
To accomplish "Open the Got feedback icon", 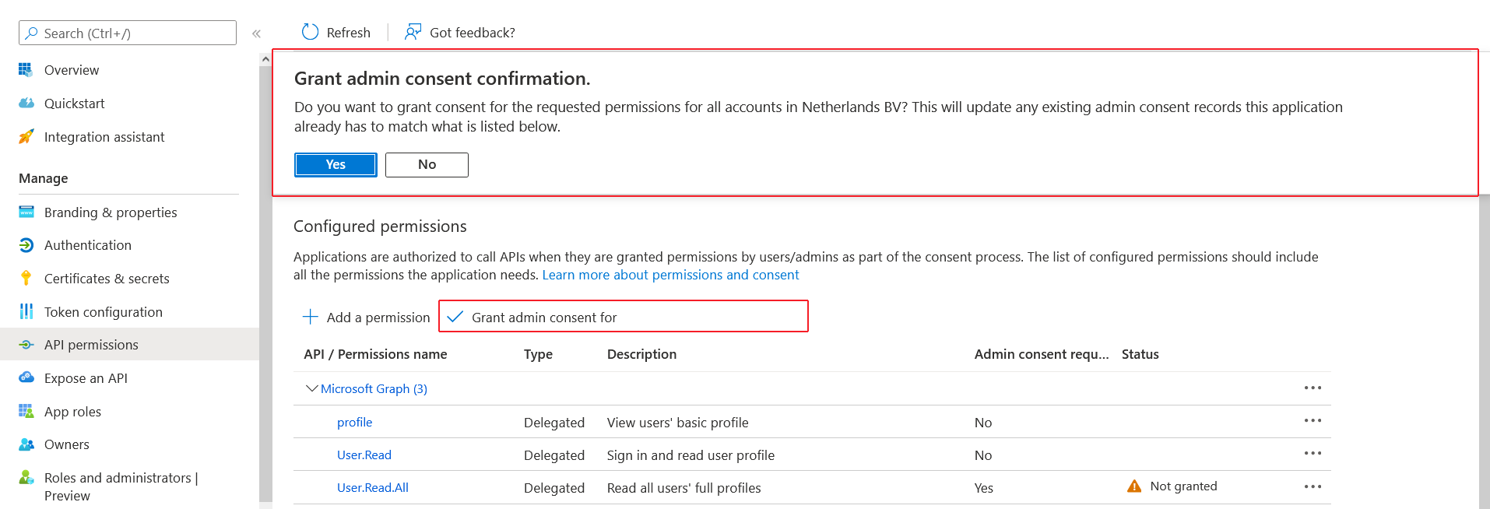I will click(x=413, y=32).
